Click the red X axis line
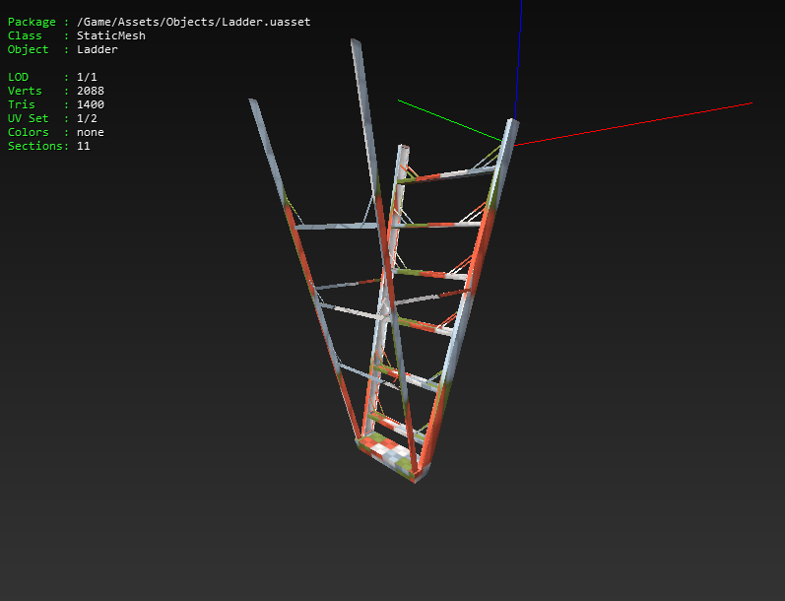 click(x=633, y=124)
